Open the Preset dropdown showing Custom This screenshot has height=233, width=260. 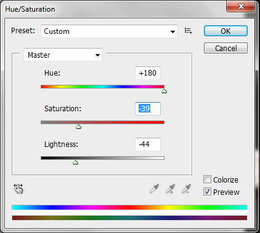(x=109, y=31)
